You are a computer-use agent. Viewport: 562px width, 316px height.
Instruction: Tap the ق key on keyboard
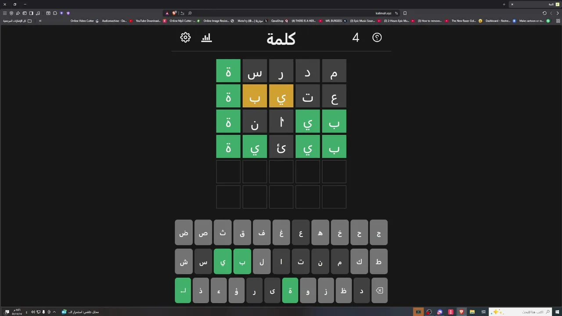[242, 233]
